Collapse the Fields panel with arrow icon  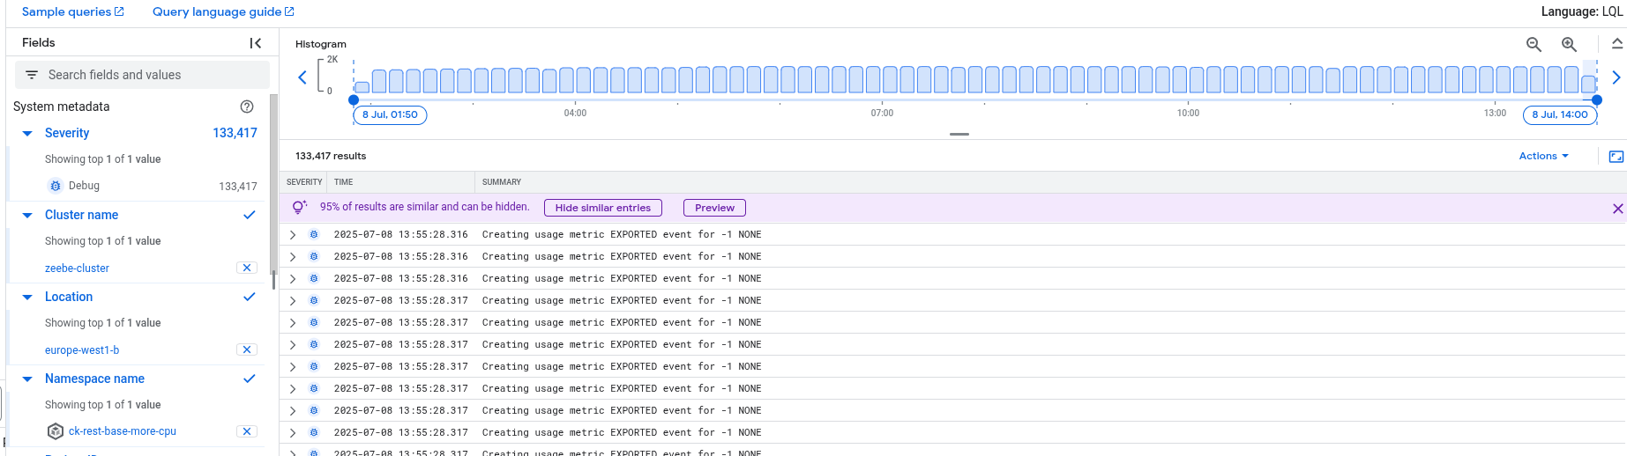(255, 42)
